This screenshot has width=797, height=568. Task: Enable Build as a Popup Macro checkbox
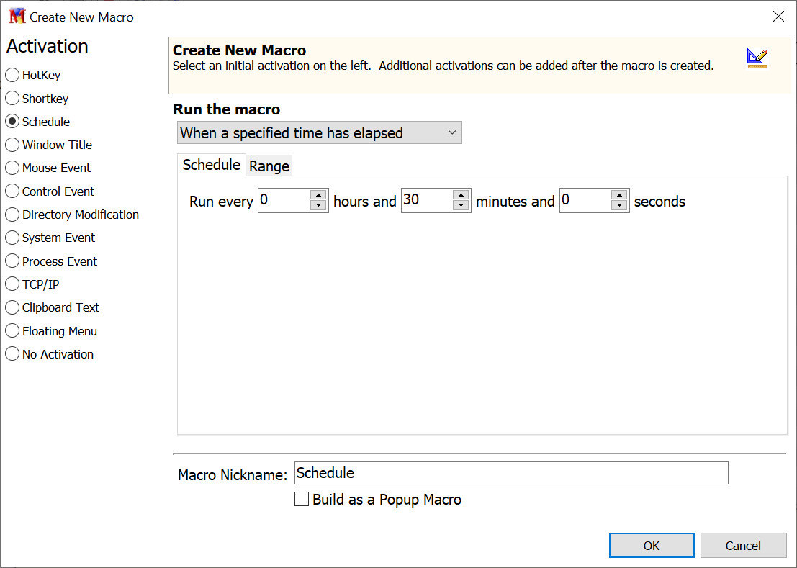point(302,500)
